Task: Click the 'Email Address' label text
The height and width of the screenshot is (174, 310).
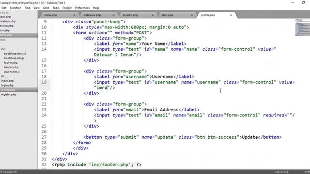Action: click(161, 110)
